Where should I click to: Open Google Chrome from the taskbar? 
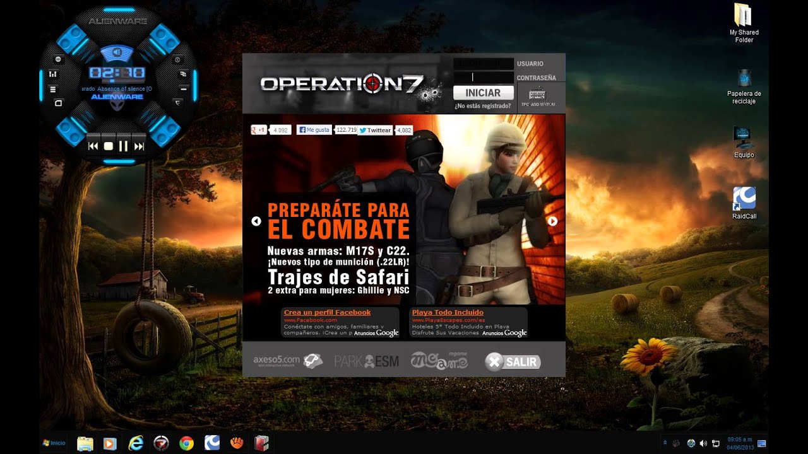(x=186, y=443)
